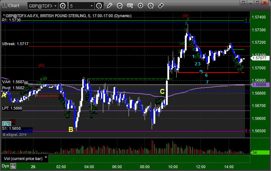Screen dimensions: 271x171
Task: Click the Chart window grip icon
Action: (5, 6)
